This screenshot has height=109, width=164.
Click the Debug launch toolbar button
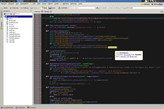coord(24,8)
